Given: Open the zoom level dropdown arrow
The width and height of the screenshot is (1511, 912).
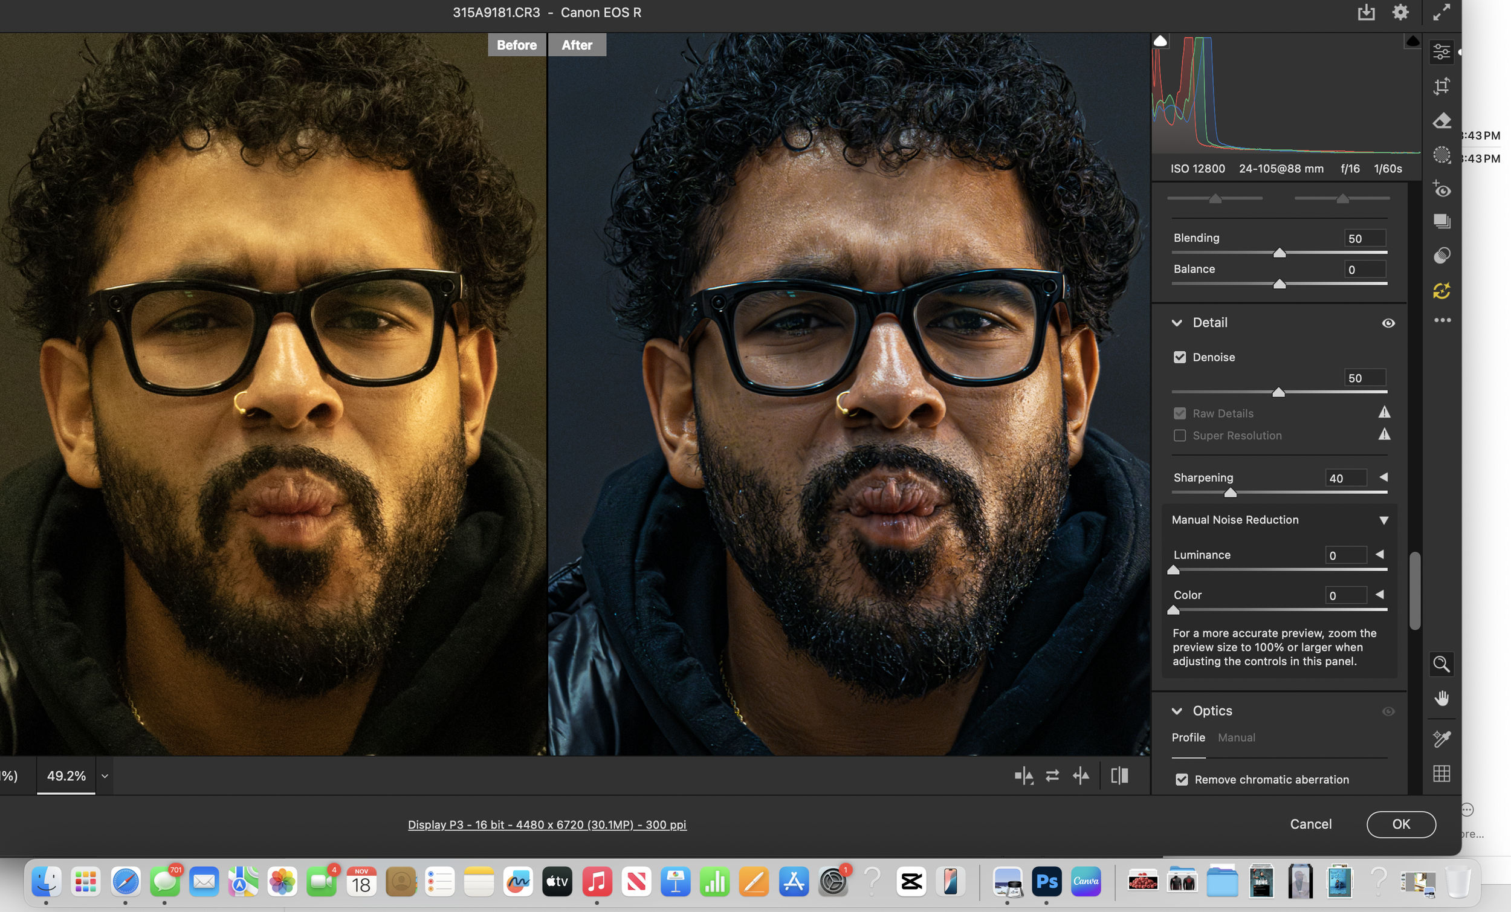Looking at the screenshot, I should click(x=105, y=776).
